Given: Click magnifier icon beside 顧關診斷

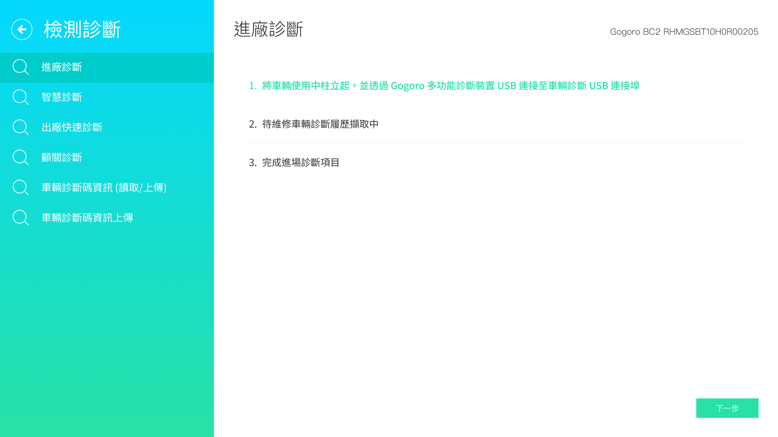Looking at the screenshot, I should click(20, 157).
